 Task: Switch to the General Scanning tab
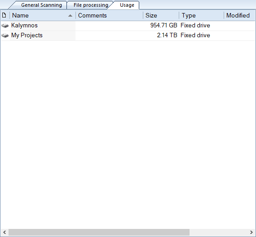click(41, 5)
